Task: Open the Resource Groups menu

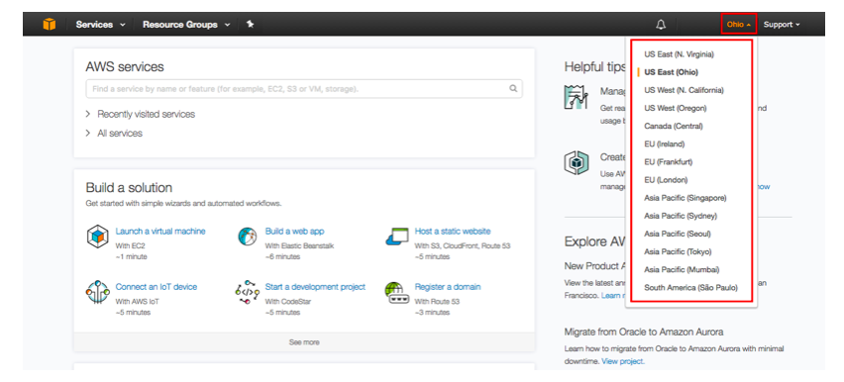Action: point(186,24)
